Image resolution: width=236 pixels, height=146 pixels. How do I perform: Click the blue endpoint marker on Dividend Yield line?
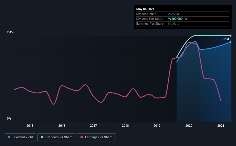231,42
